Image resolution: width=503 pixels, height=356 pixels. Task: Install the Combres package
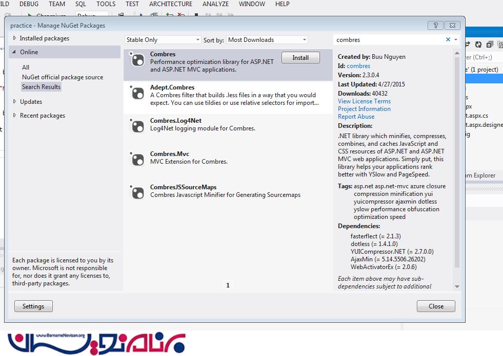(x=300, y=58)
